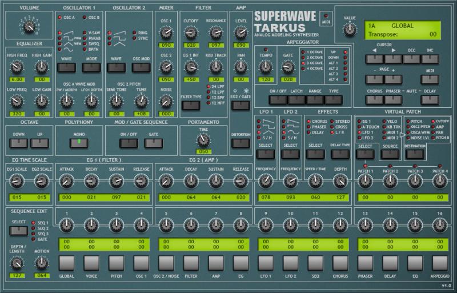The image size is (457, 293).
Task: Click the DELAY TYPE button
Action: click(340, 154)
